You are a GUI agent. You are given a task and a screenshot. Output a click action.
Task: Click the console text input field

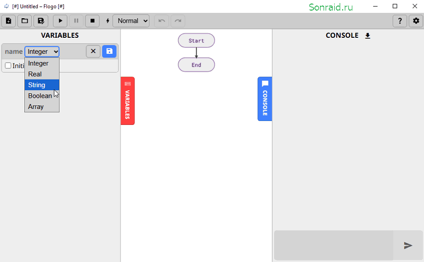[x=334, y=245]
